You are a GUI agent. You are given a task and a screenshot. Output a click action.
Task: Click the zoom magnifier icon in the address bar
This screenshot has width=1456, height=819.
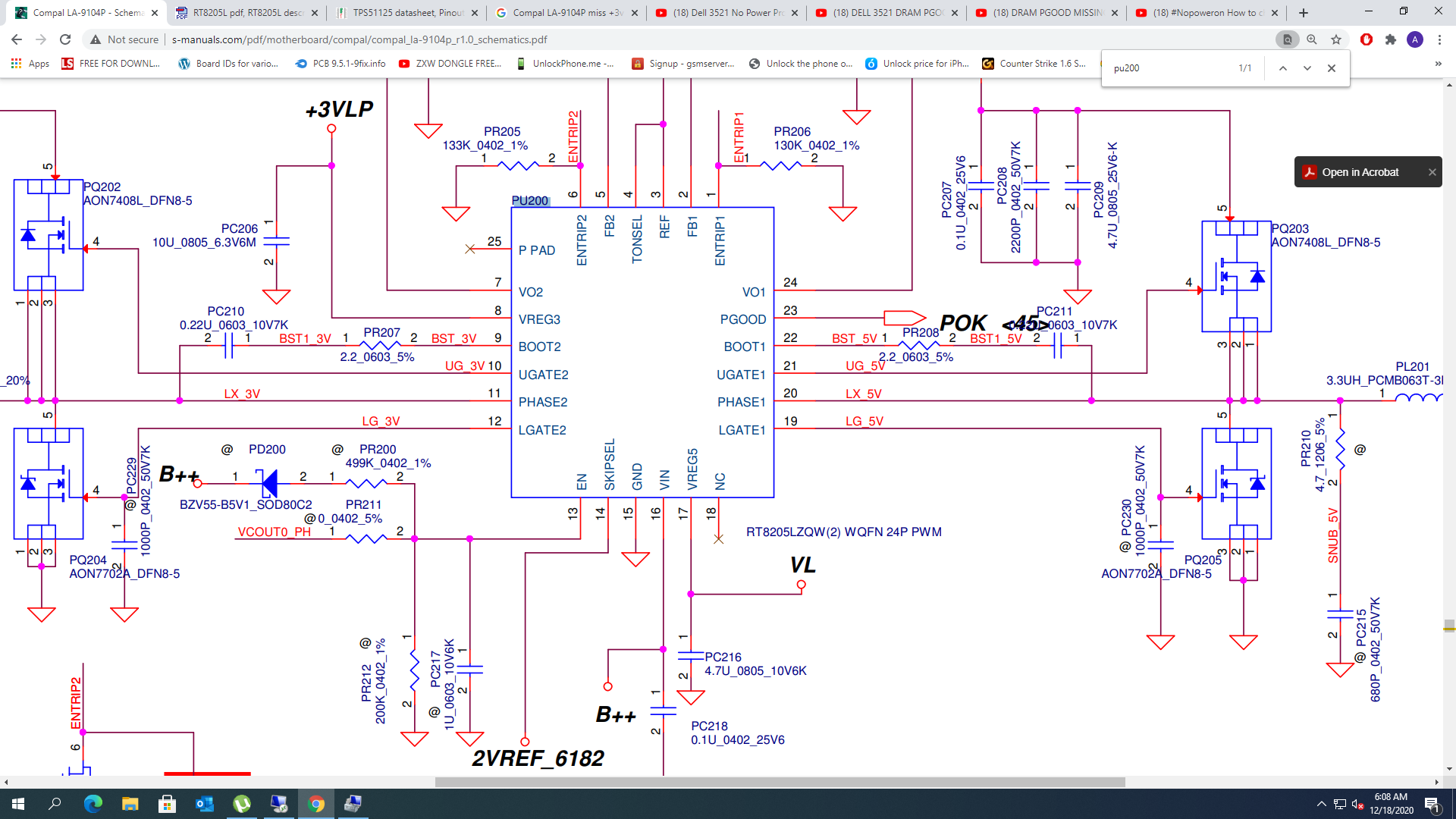[x=1312, y=39]
